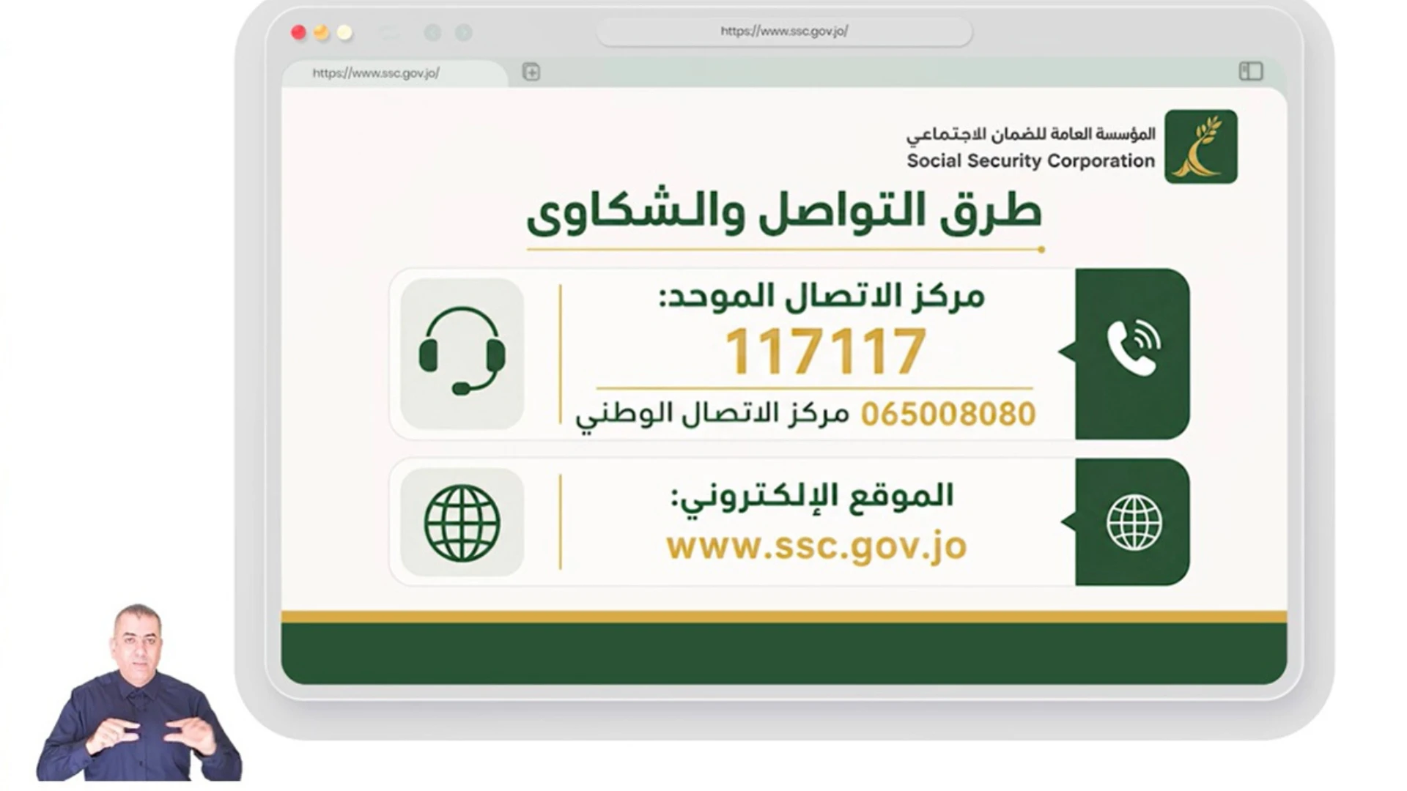Click the Social Security Corporation English title

[x=1030, y=161]
